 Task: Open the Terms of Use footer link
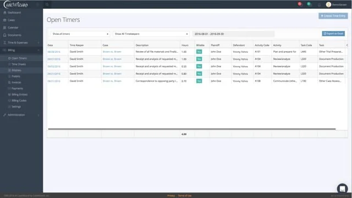pos(185,196)
